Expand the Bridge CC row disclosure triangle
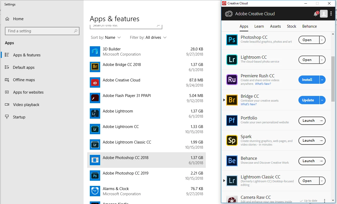 coord(224,100)
